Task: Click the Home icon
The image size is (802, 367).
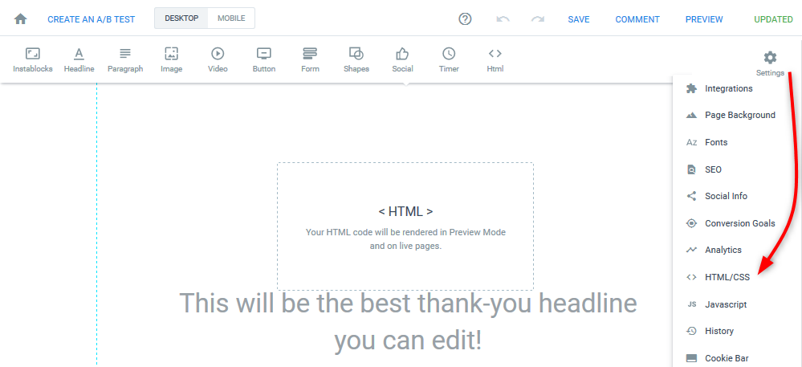Action: click(21, 18)
